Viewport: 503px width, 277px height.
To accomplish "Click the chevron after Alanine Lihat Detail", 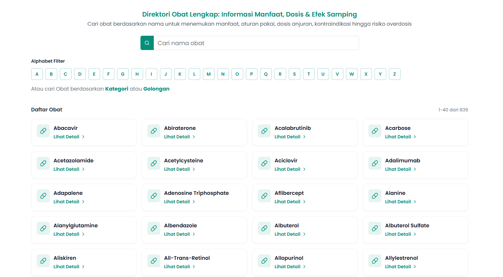I will coord(415,202).
